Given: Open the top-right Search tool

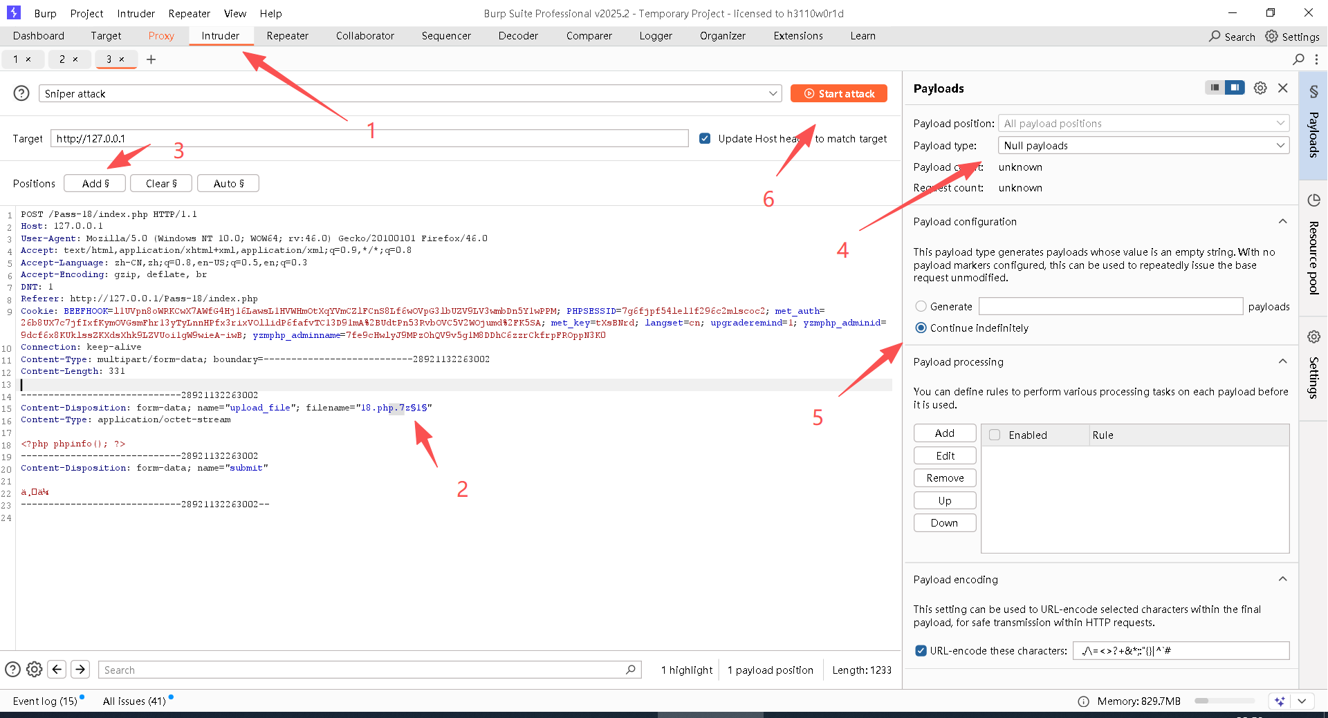Looking at the screenshot, I should coord(1232,37).
